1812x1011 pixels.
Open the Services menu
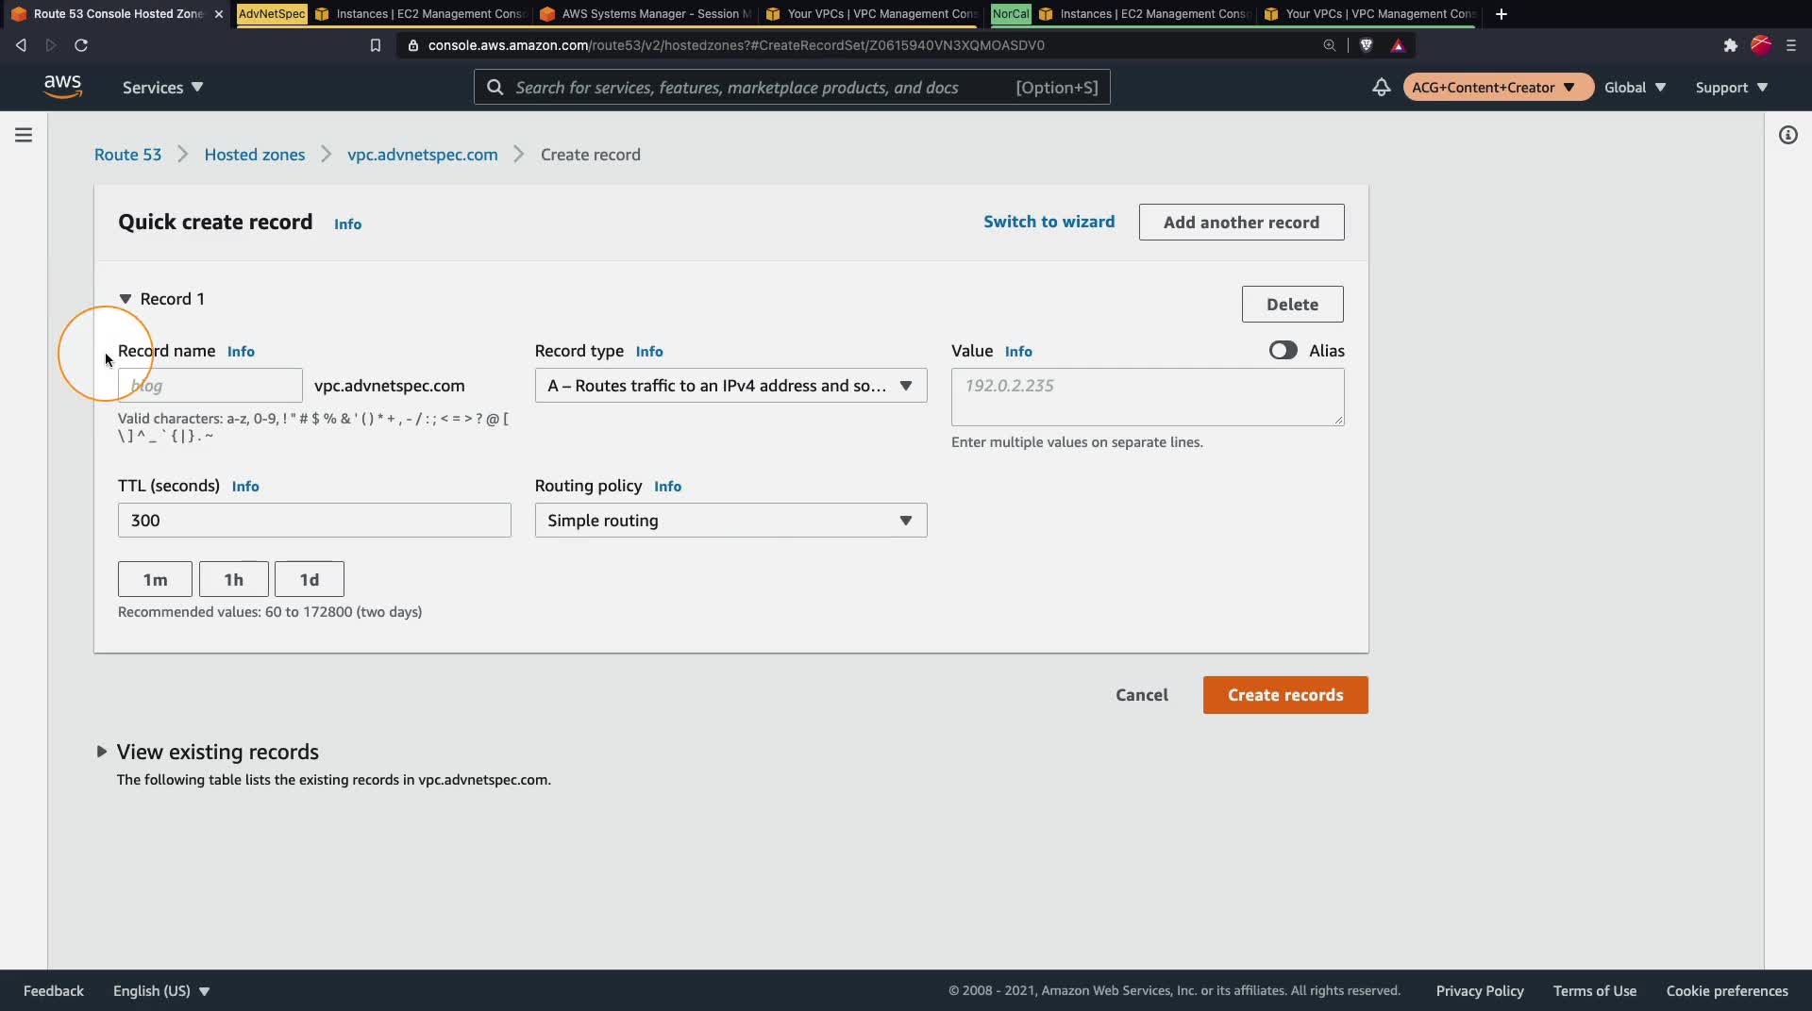pos(162,88)
